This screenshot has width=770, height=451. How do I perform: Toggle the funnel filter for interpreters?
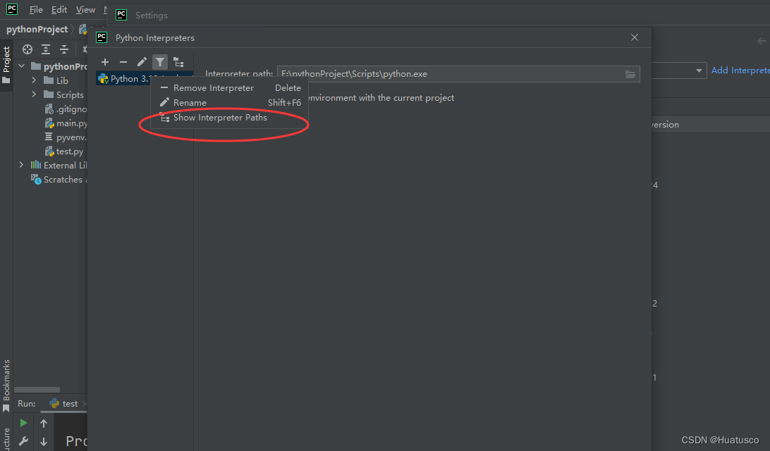point(159,62)
